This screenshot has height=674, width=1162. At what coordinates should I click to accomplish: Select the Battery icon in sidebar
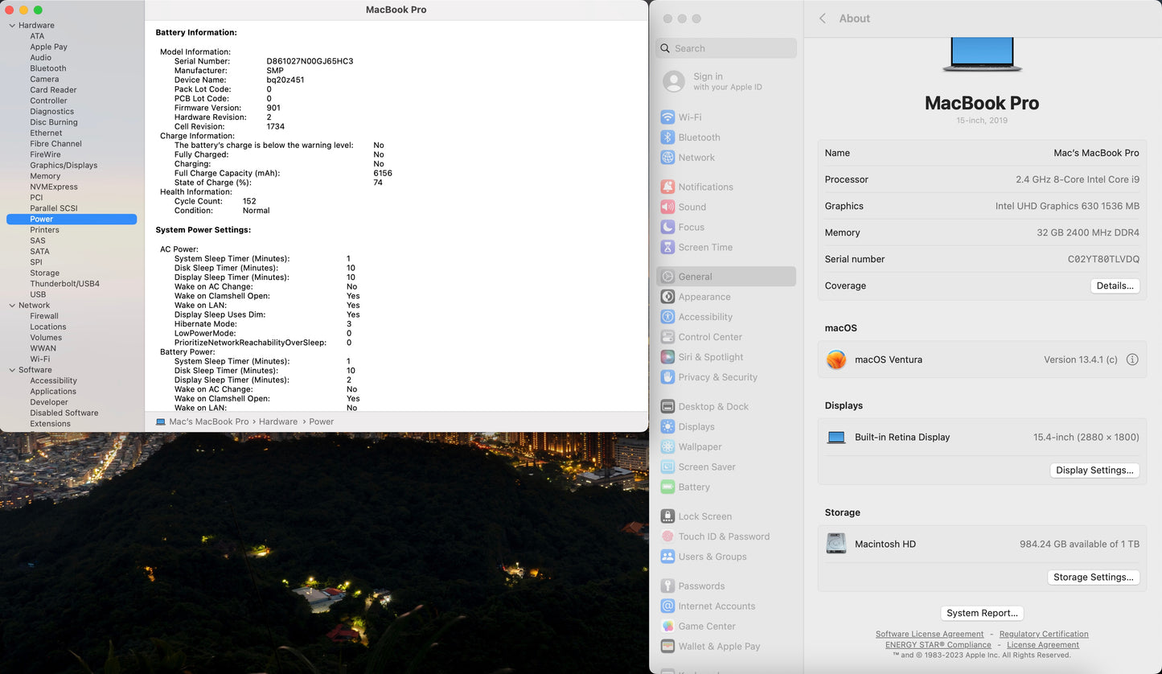[667, 487]
